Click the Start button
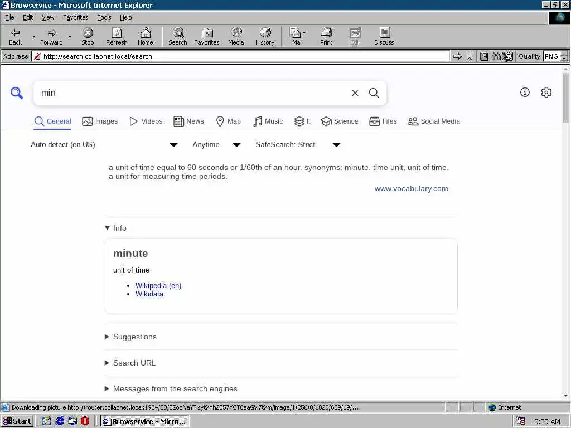Screen dimensions: 571x428 pyautogui.click(x=17, y=421)
